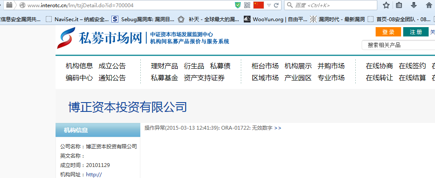The width and height of the screenshot is (435, 178).
Task: Click the QR code icon in address bar
Action: point(247,5)
